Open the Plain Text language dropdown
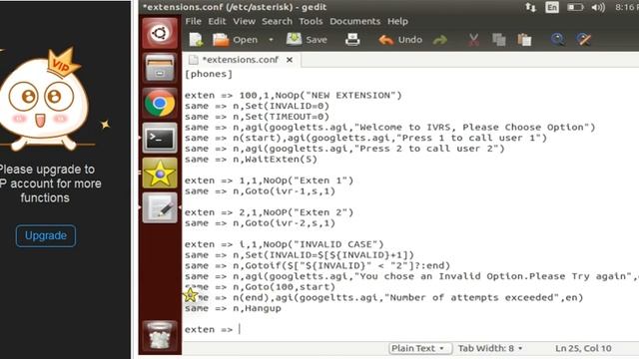The width and height of the screenshot is (639, 359). tap(419, 348)
